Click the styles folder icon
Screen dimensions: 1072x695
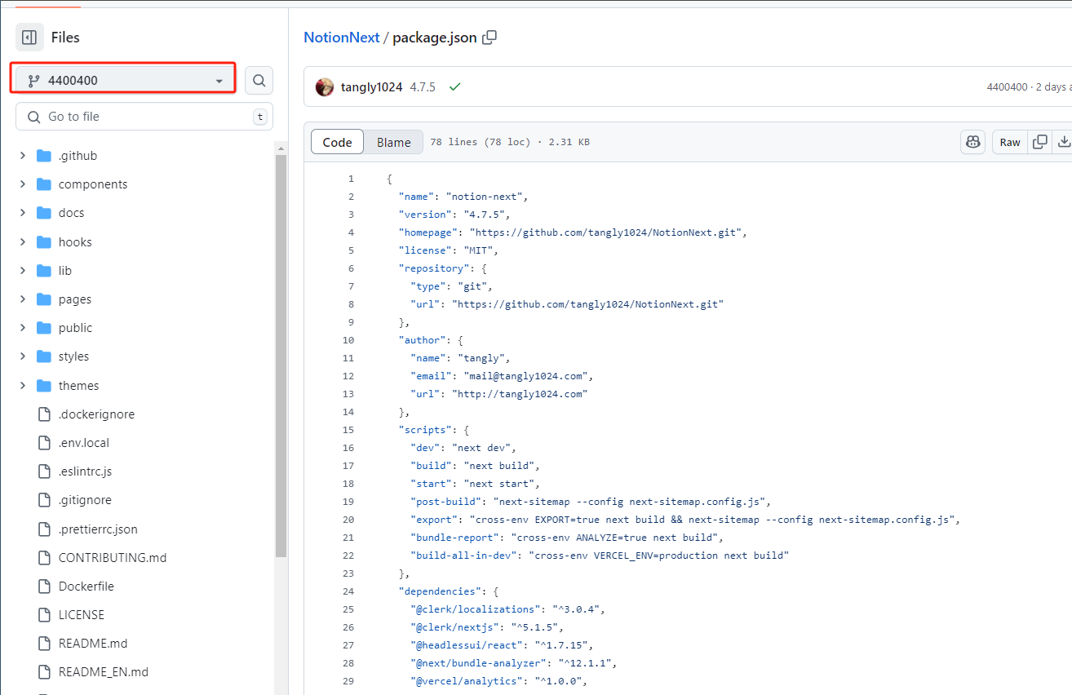point(44,356)
